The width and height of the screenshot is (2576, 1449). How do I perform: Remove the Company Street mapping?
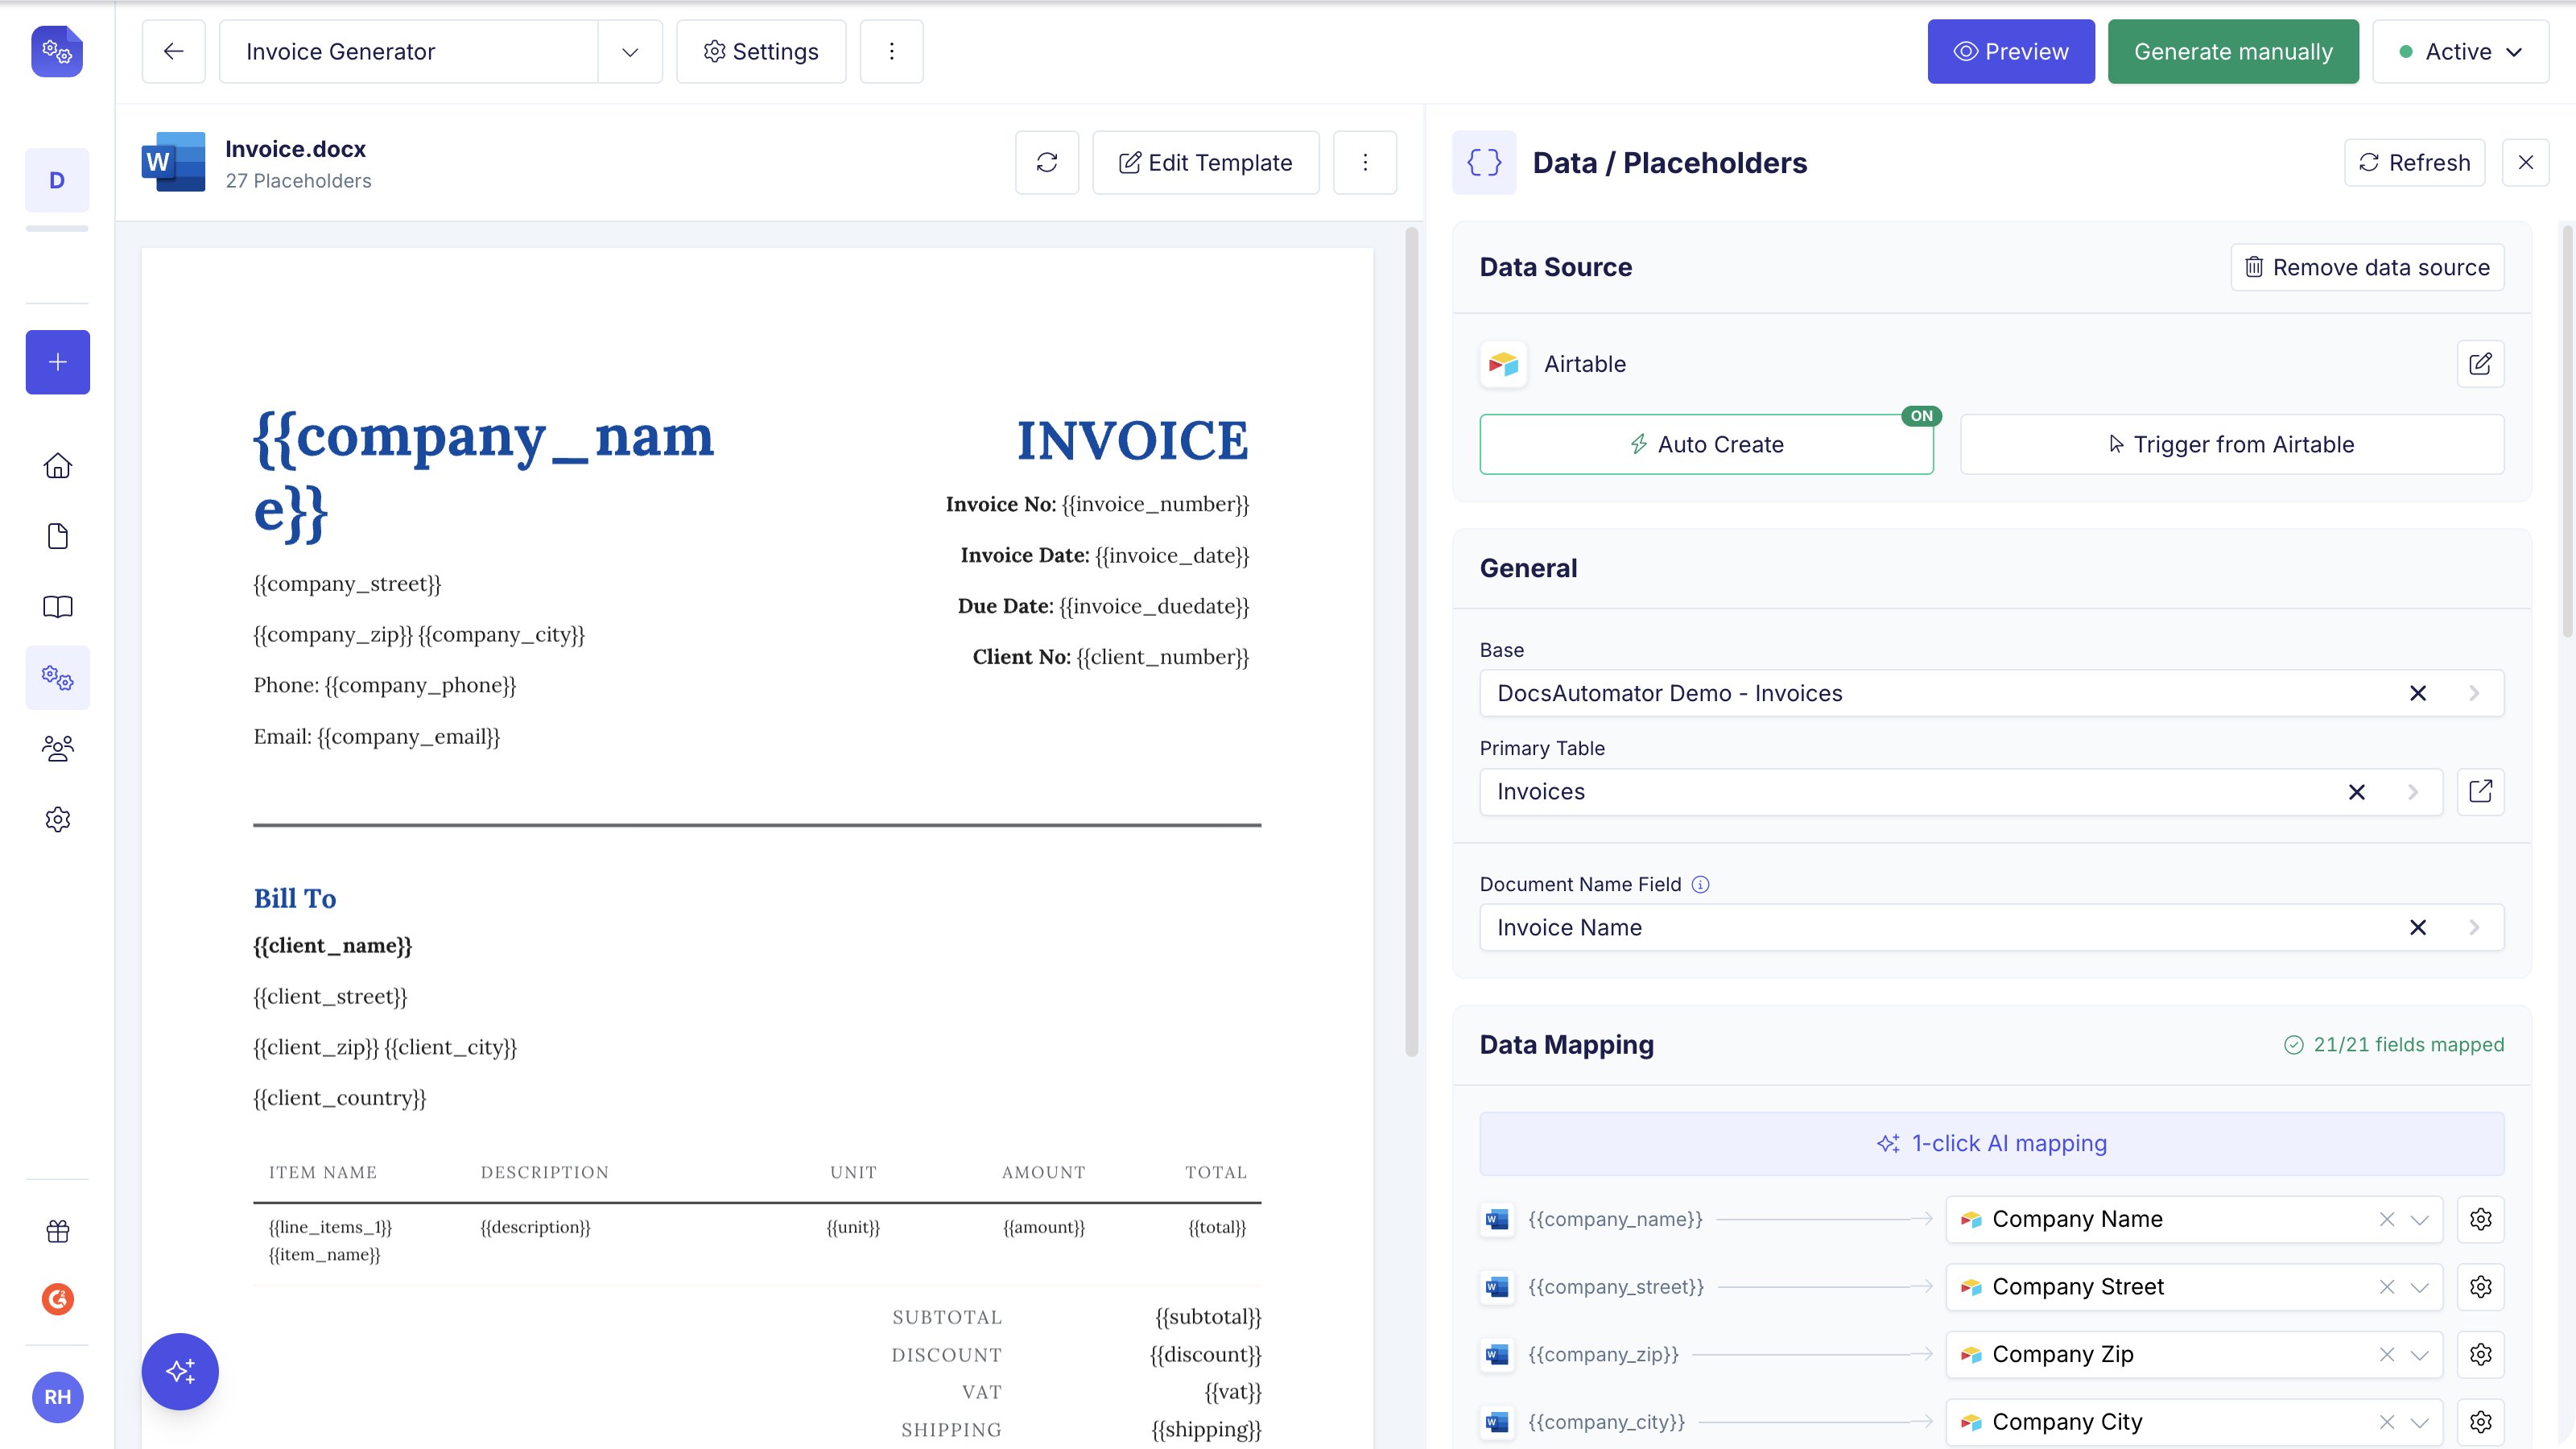(x=2387, y=1287)
